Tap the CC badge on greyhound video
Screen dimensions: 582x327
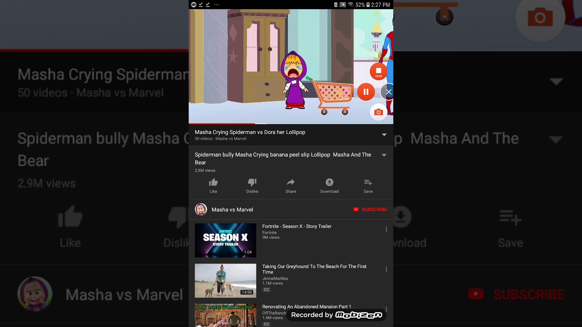click(x=266, y=290)
